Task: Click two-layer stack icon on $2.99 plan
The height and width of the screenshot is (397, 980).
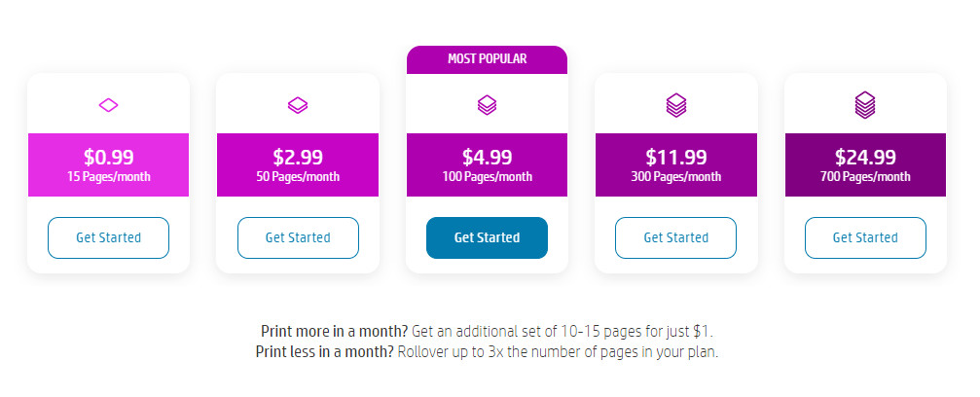Action: click(298, 105)
